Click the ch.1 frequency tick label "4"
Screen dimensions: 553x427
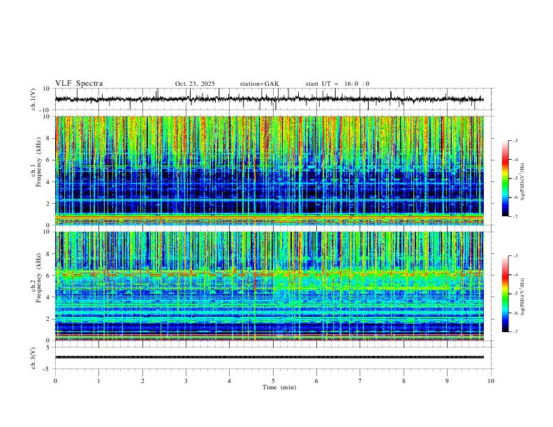[48, 182]
